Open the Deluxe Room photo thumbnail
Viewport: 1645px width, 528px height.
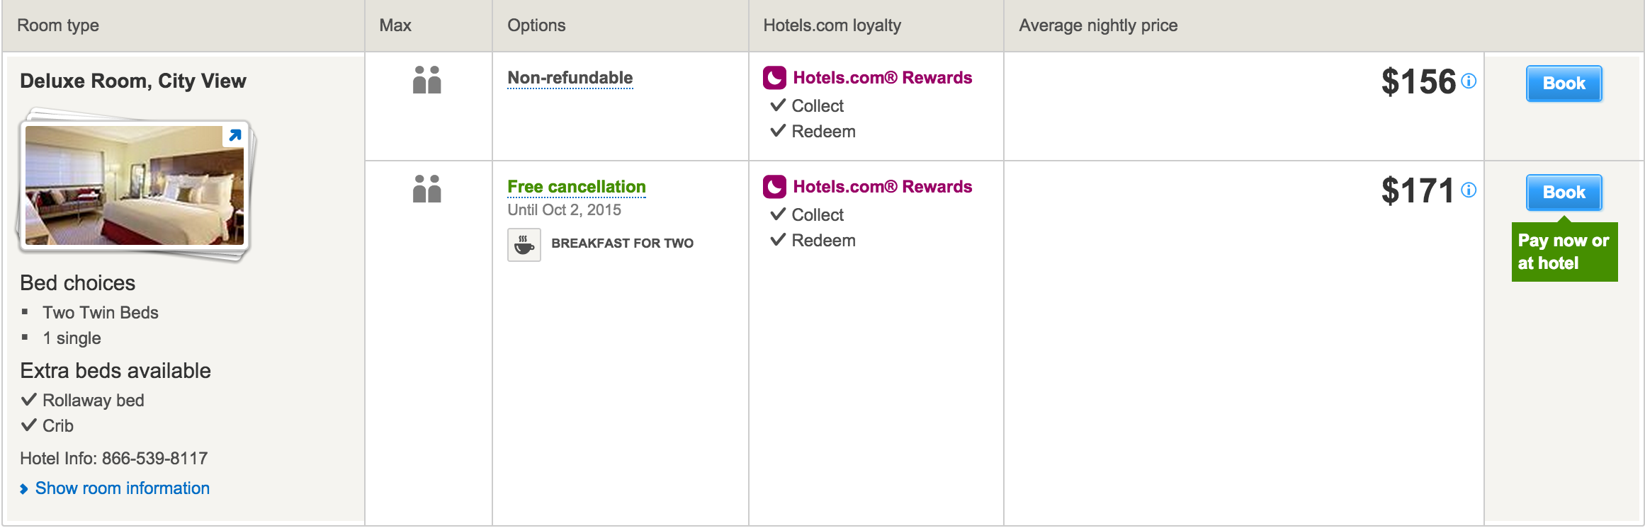[134, 186]
